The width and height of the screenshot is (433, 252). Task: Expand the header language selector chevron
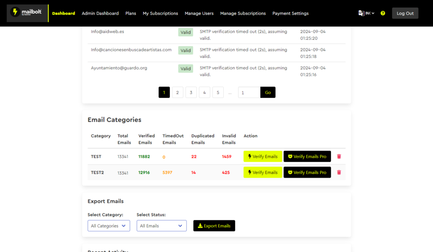click(x=372, y=13)
